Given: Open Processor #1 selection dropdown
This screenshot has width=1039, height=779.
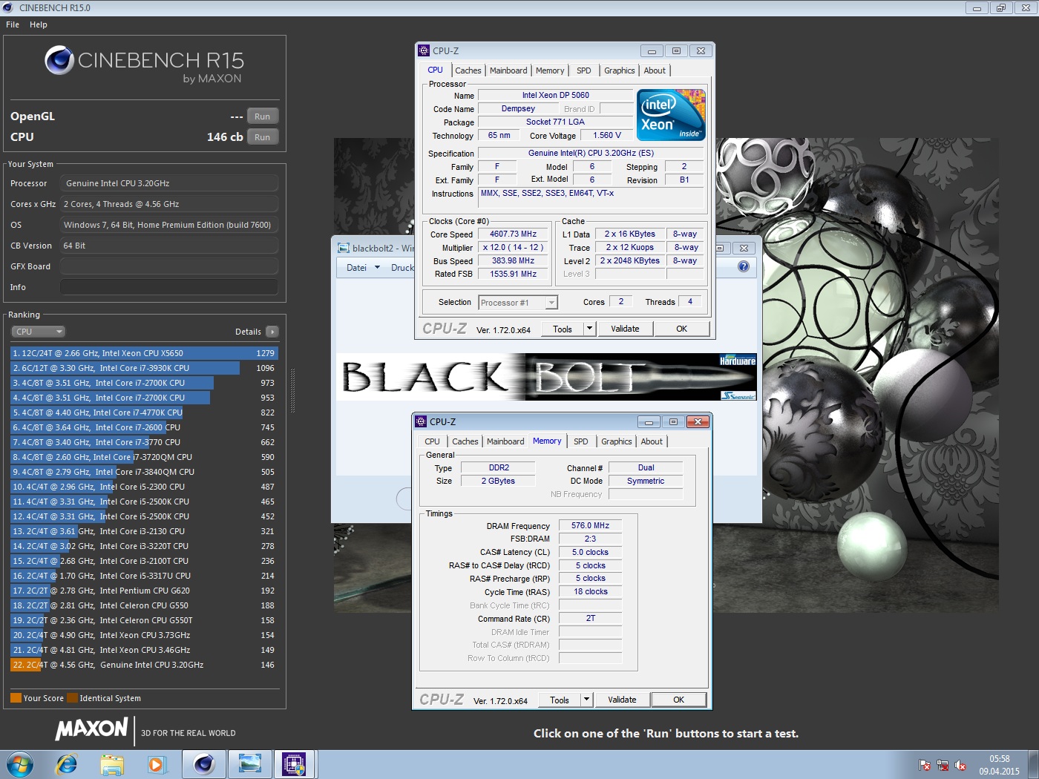Looking at the screenshot, I should tap(518, 303).
